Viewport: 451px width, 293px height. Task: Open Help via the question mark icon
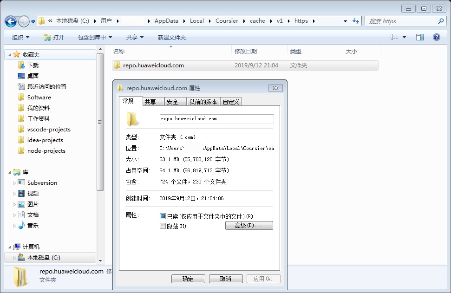point(436,37)
